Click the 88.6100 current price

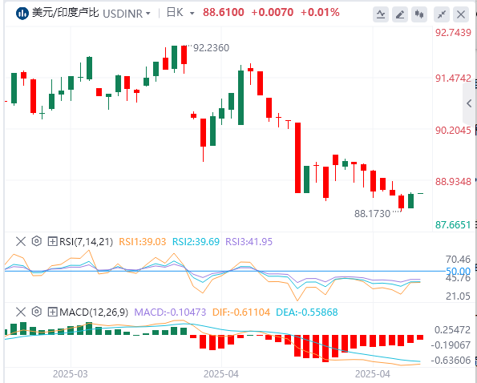tap(224, 13)
